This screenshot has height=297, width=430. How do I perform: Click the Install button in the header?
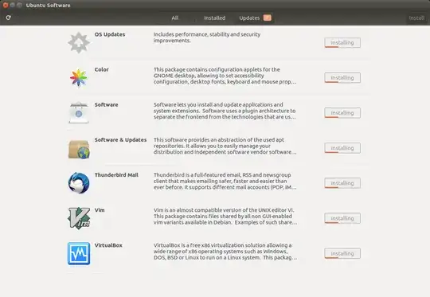(x=416, y=18)
